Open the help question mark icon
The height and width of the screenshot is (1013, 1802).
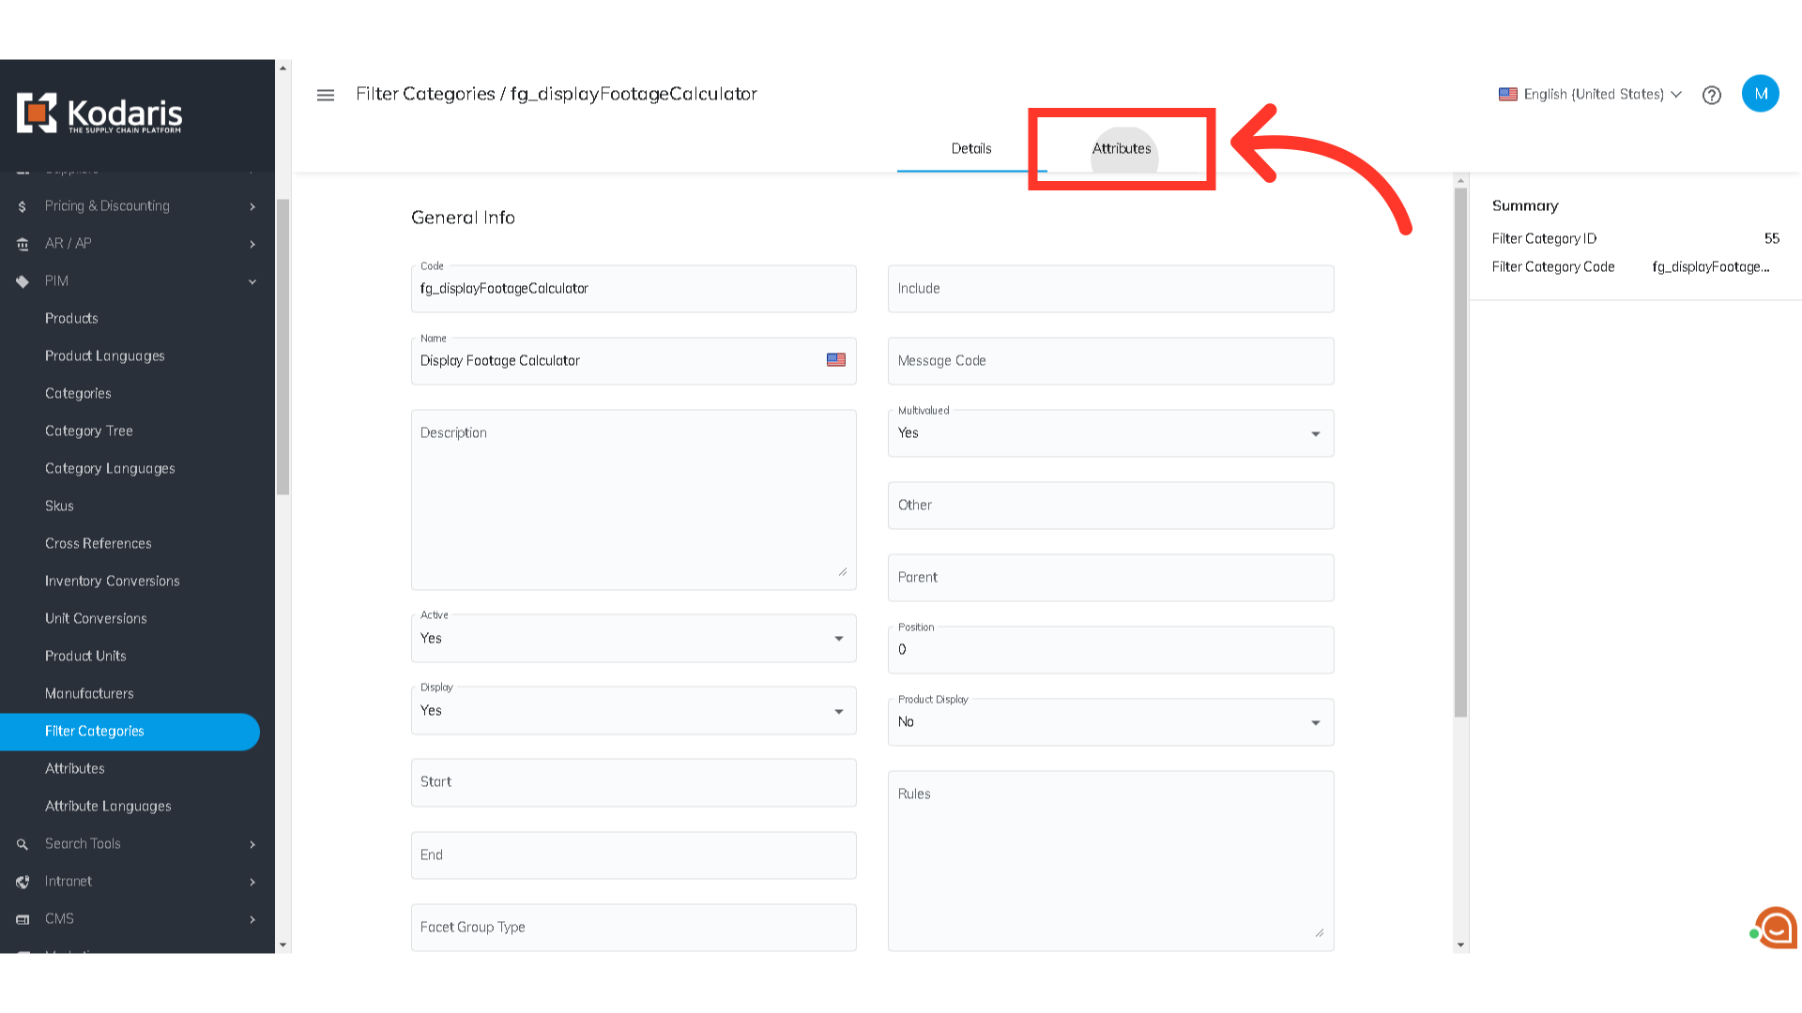(x=1712, y=95)
